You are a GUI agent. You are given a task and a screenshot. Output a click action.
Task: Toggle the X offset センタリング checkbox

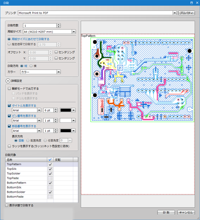[56, 52]
